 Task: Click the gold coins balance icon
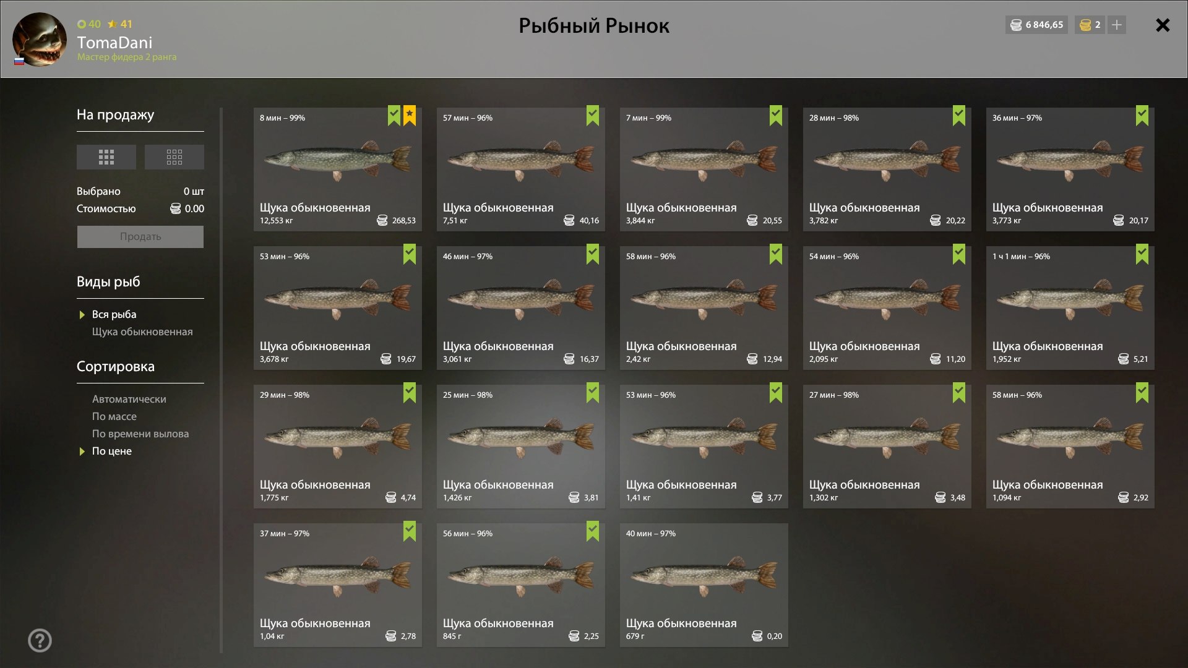(1085, 25)
